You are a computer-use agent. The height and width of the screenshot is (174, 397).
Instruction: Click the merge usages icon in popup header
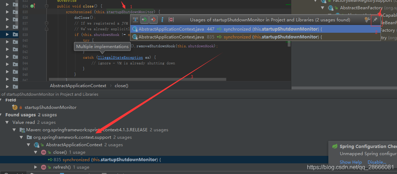[135, 20]
